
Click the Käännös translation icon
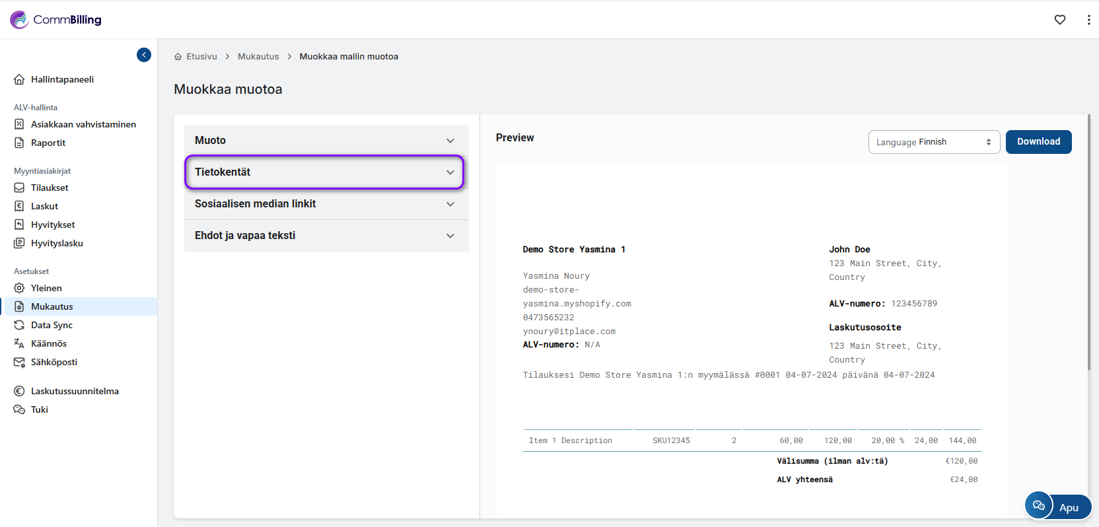tap(19, 343)
